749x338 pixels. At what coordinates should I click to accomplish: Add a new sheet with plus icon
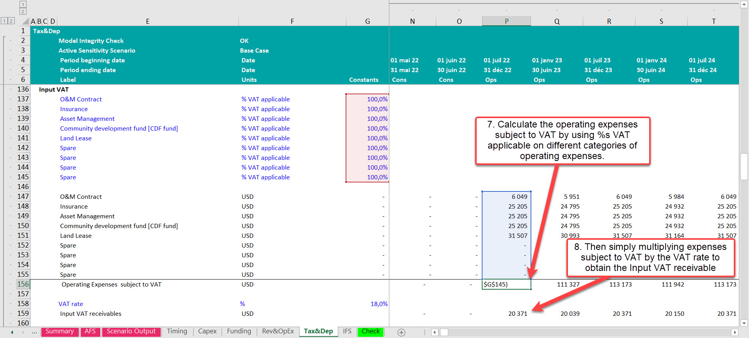tap(401, 332)
